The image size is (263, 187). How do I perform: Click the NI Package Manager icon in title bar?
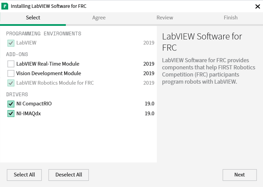click(5, 6)
